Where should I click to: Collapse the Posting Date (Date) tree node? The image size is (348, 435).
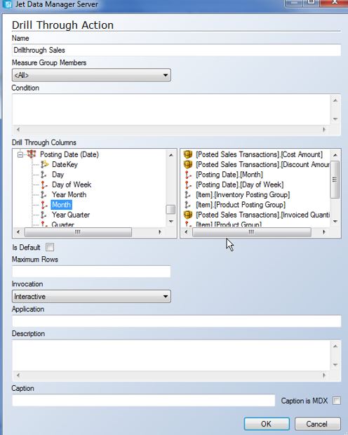tap(20, 154)
